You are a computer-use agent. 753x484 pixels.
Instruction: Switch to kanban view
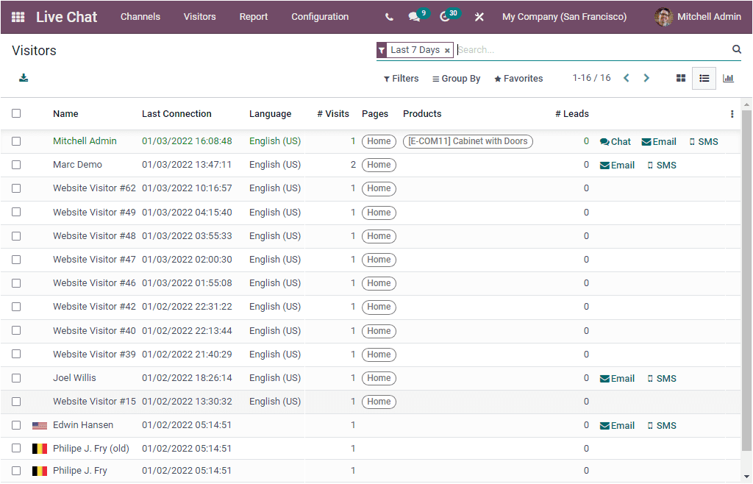pos(680,78)
